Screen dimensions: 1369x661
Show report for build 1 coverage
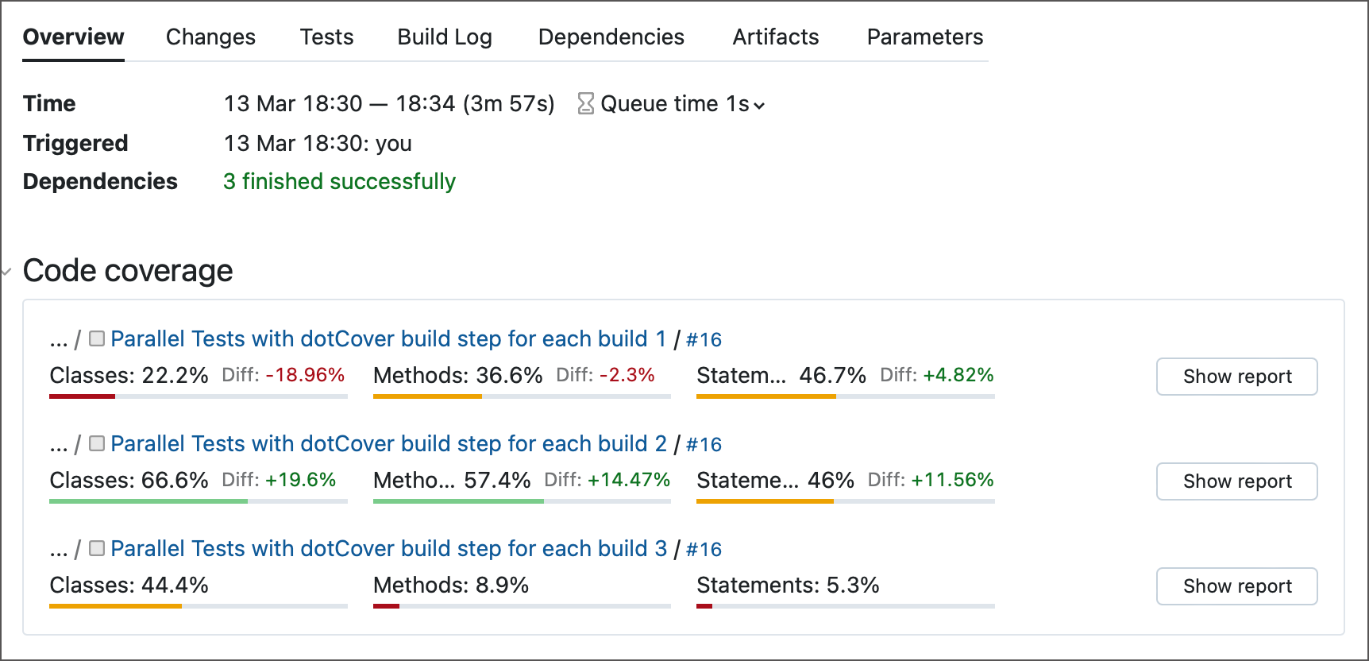coord(1236,377)
